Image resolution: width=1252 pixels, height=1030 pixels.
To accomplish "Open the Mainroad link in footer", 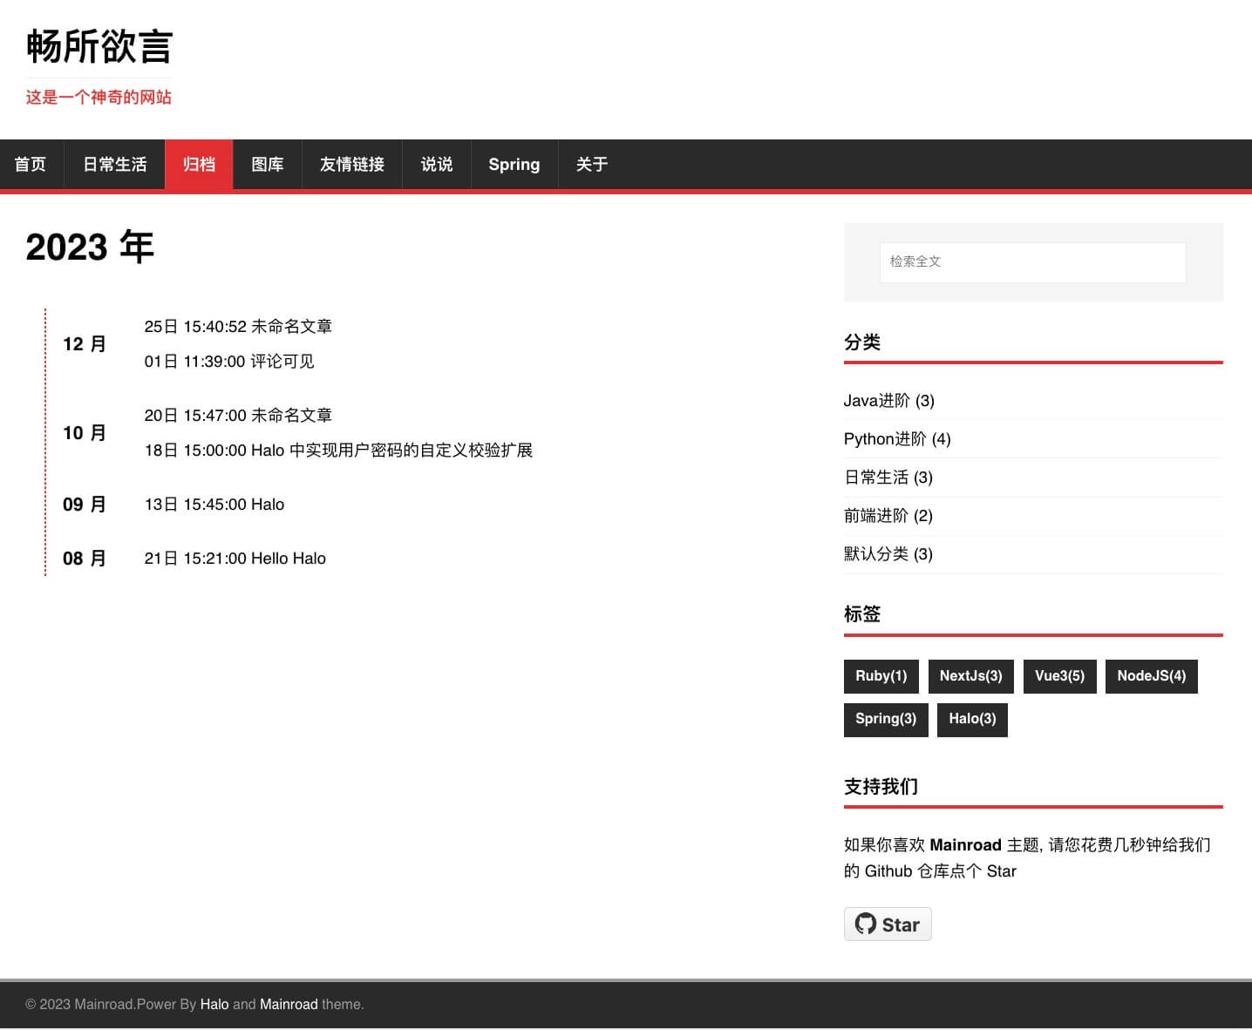I will click(x=289, y=1005).
